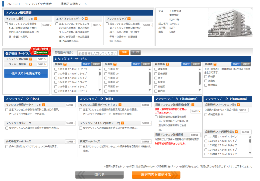Image resolution: width=260 pixels, height=181 pixels.
Task: Click question mark icon beside マンションマップ
Action: click(129, 19)
